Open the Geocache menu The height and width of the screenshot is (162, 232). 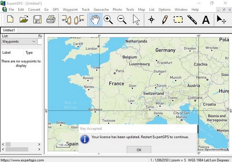tap(101, 10)
